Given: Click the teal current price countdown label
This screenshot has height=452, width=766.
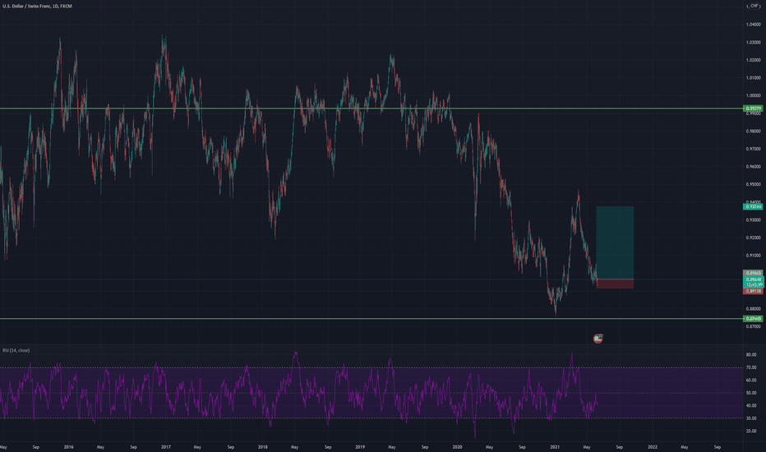Looking at the screenshot, I should (753, 282).
